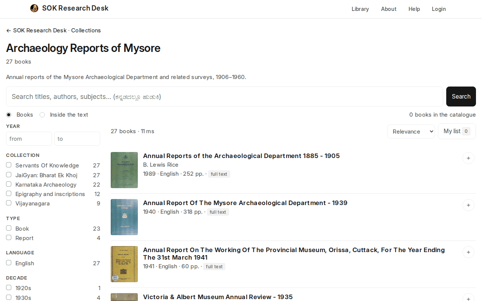Viewport: 482px width, 301px height.
Task: Open the About nav item
Action: 389,9
